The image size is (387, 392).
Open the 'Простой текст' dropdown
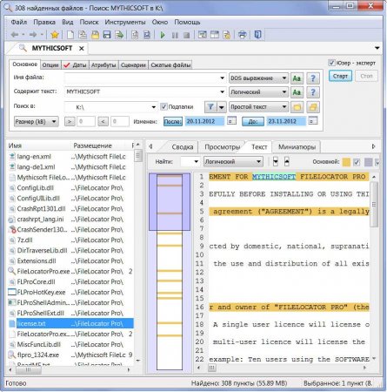click(x=258, y=107)
